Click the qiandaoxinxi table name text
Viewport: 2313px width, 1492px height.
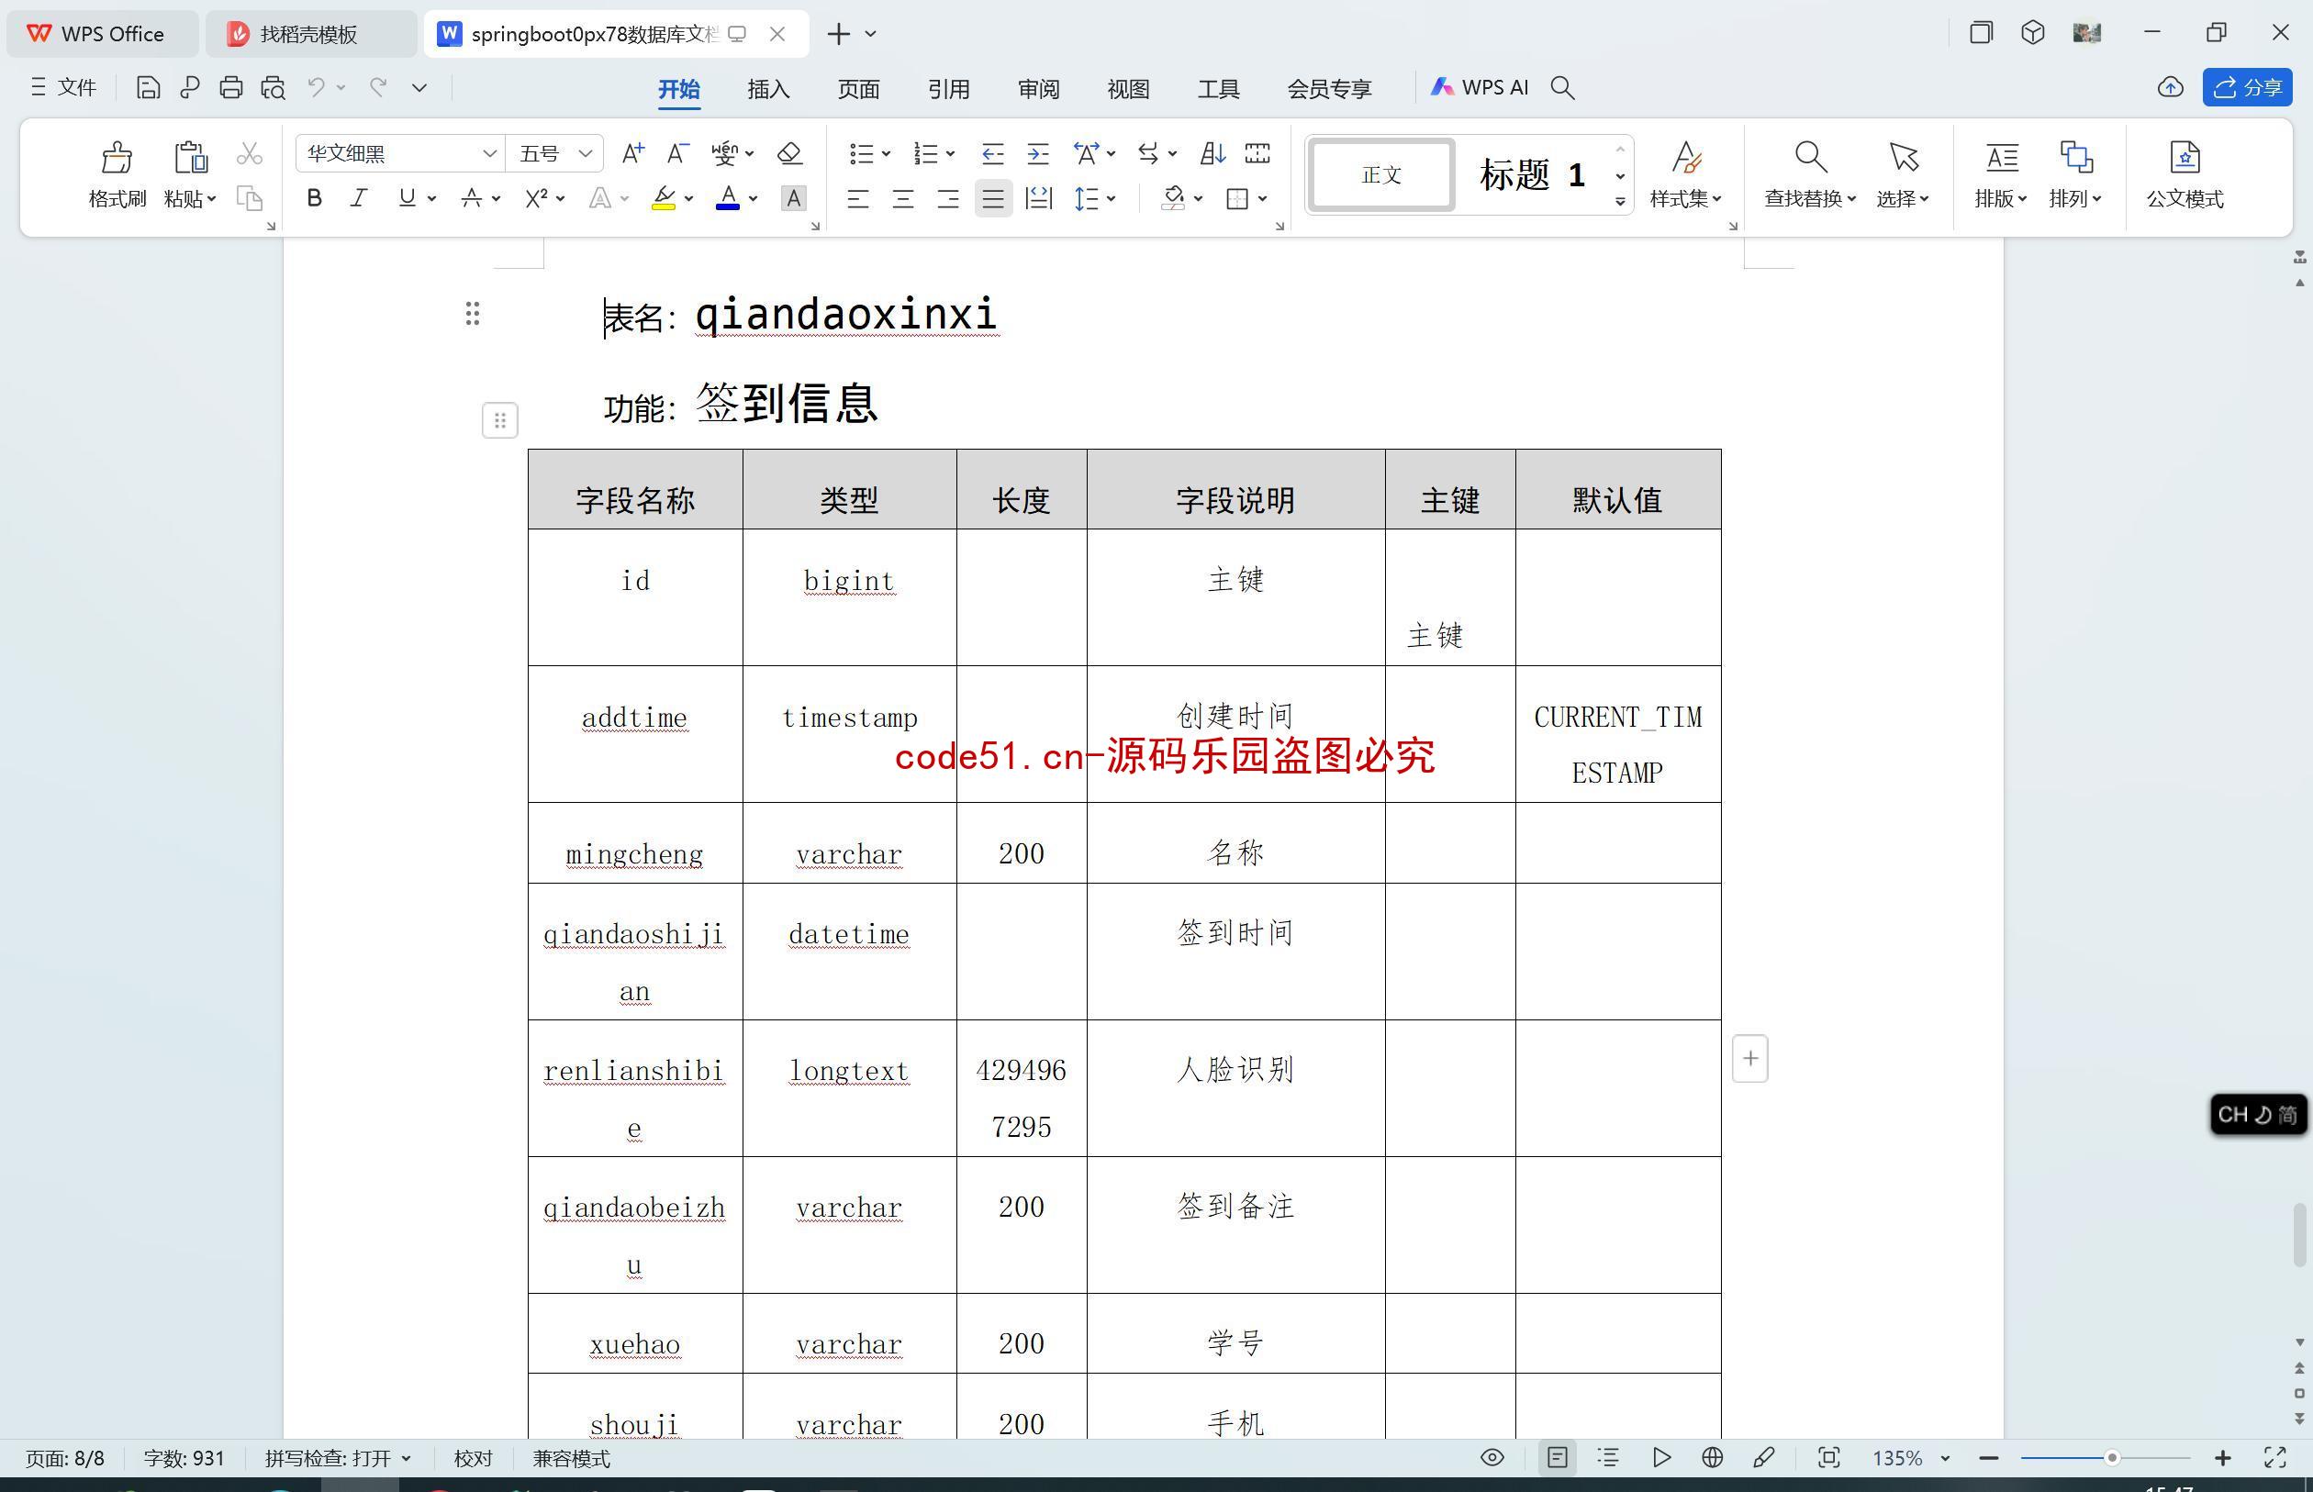click(846, 315)
